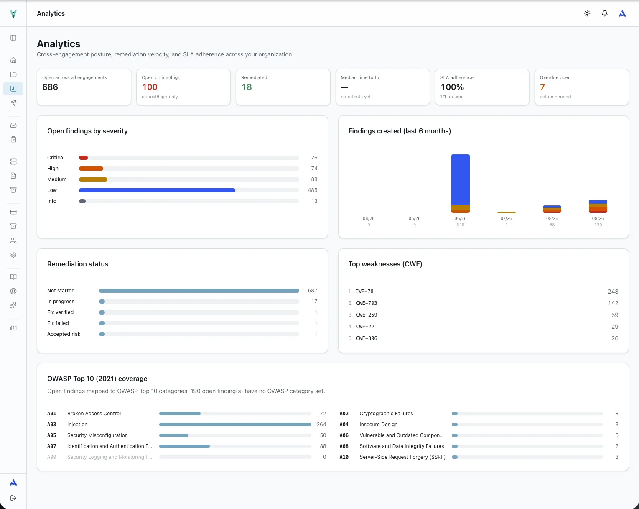Select the Analytics bar chart sidebar icon
The height and width of the screenshot is (509, 639).
[x=13, y=89]
